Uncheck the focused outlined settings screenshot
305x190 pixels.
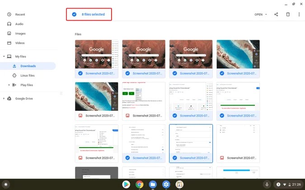(x=175, y=158)
